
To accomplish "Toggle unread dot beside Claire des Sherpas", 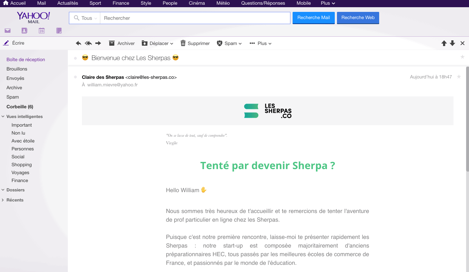I will click(75, 77).
